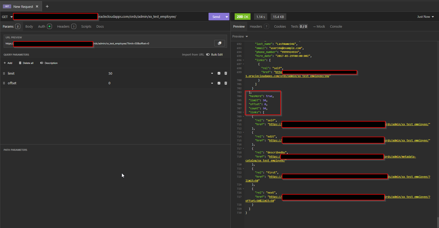Viewport: 439px width, 228px height.
Task: Open the response Headers tab
Action: point(256,27)
